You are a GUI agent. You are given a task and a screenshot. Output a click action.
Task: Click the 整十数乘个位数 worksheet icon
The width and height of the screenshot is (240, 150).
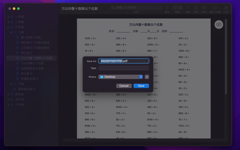click(18, 37)
